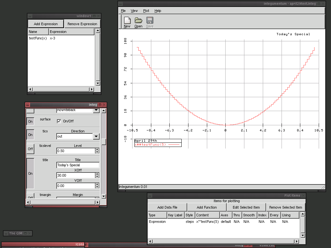Click the scroll-right arrow in window1's expression list
This screenshot has height=248, width=331.
tap(91, 89)
